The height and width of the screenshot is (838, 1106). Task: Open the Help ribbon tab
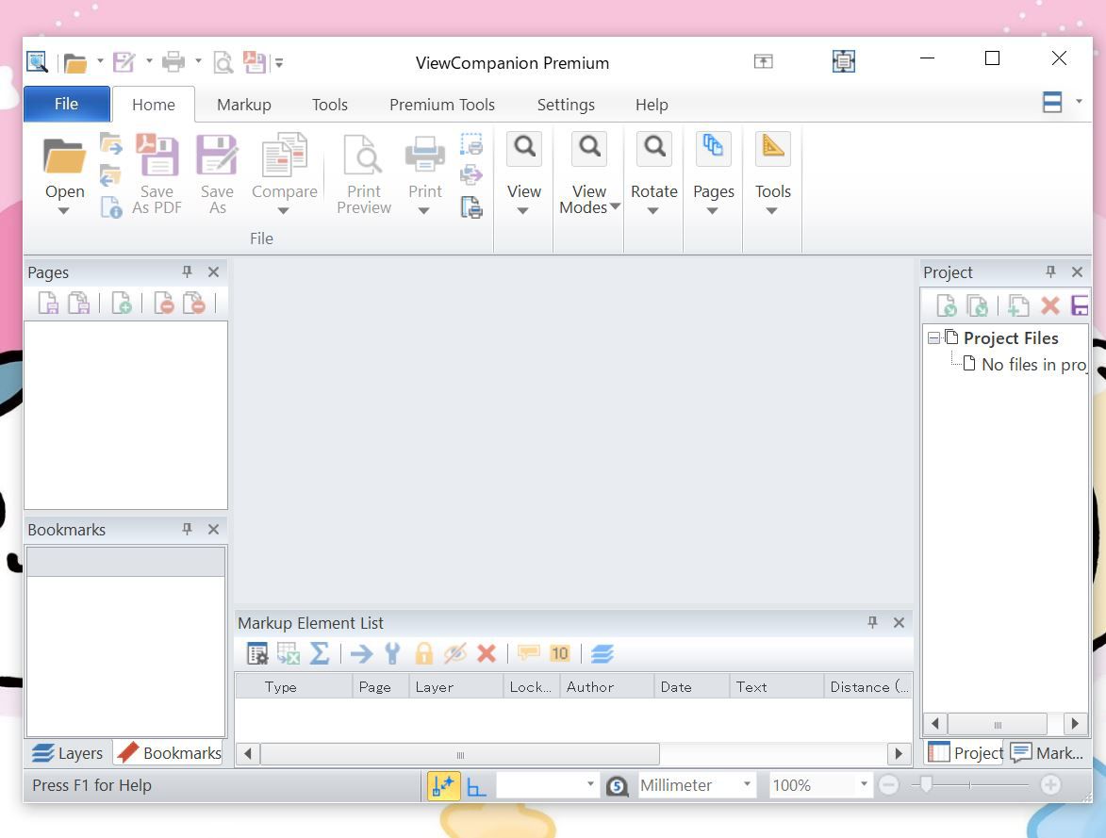[x=651, y=105]
